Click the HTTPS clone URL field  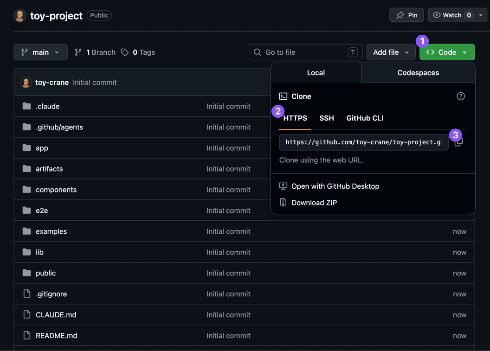tap(364, 142)
